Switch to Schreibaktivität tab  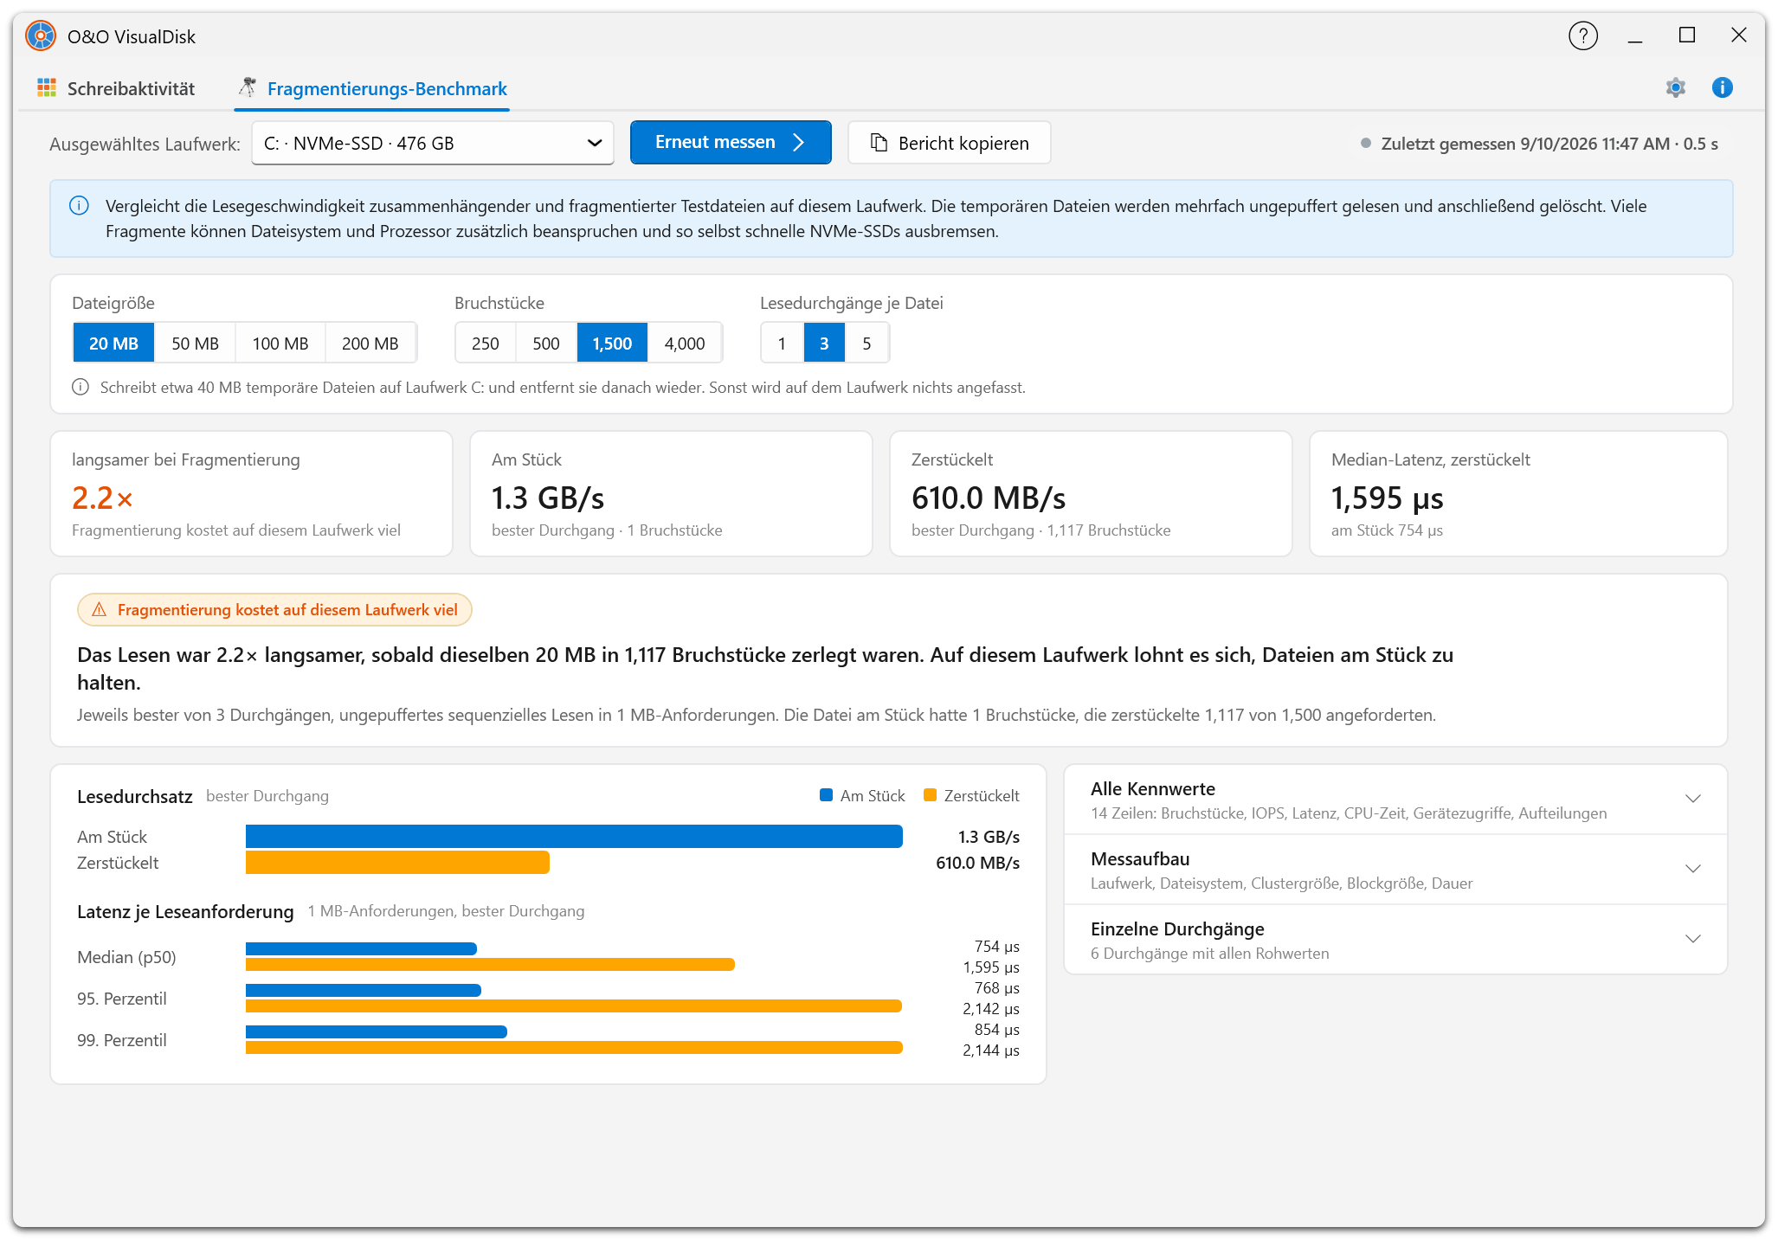click(x=116, y=88)
